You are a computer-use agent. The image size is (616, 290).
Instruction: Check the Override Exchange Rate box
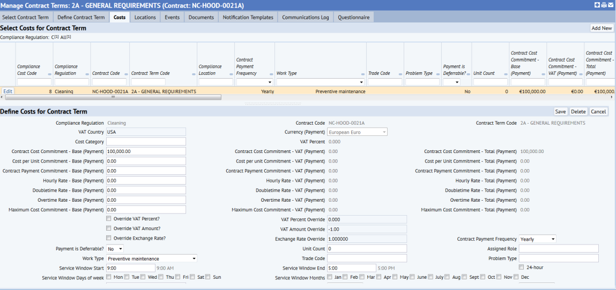point(109,238)
